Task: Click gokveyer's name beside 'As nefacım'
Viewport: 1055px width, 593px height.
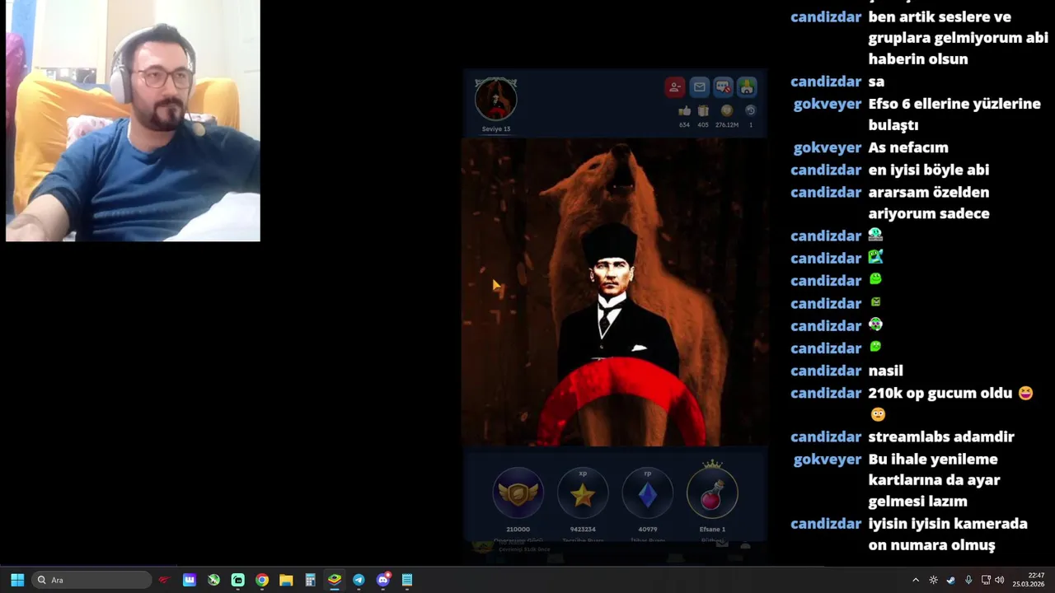Action: coord(827,147)
